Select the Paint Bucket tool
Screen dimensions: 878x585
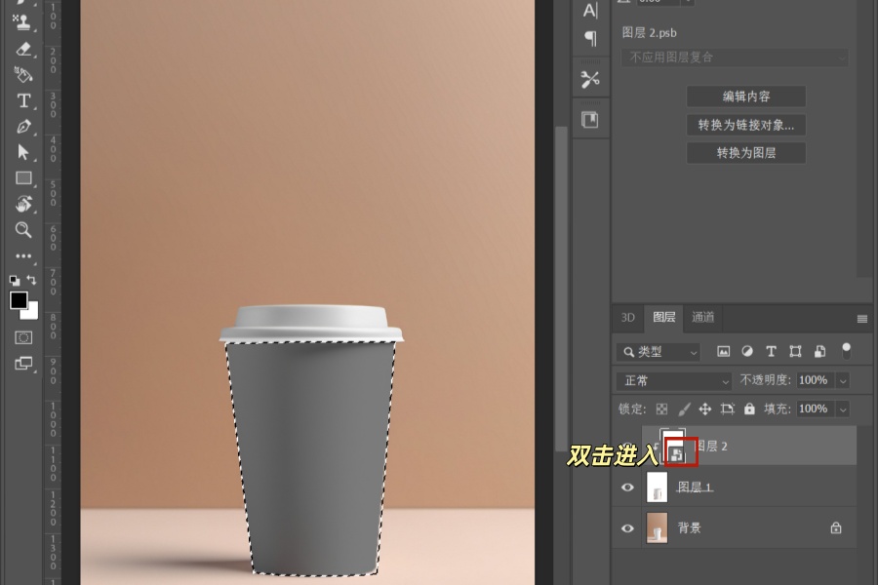(23, 74)
